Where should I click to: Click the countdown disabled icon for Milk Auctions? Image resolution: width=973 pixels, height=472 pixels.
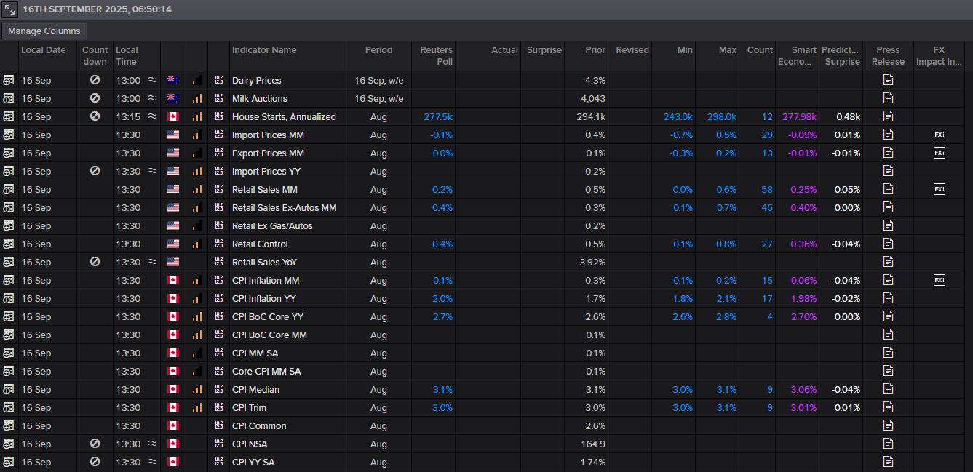(x=95, y=98)
